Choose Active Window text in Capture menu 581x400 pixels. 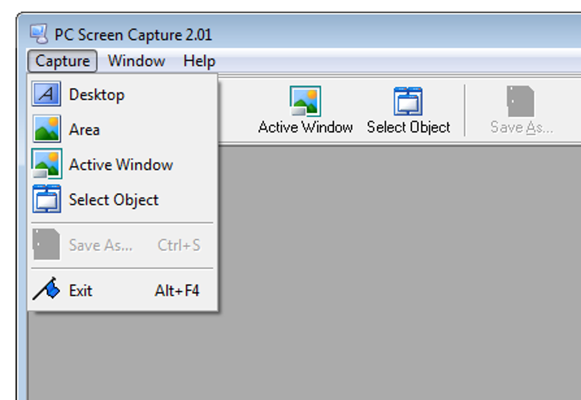tap(121, 165)
